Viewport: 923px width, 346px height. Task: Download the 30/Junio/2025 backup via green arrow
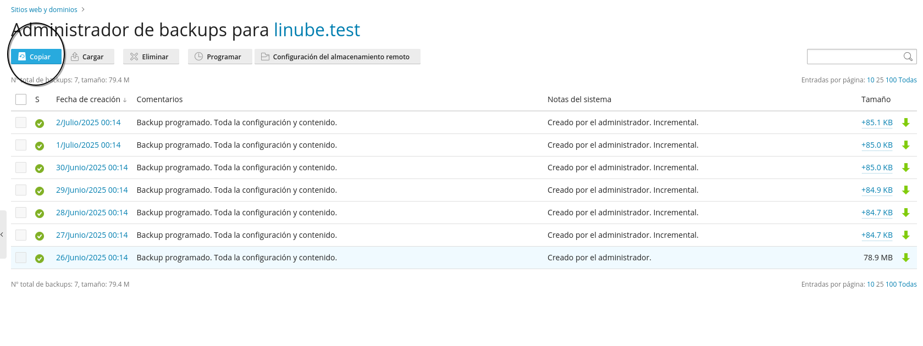coord(906,168)
